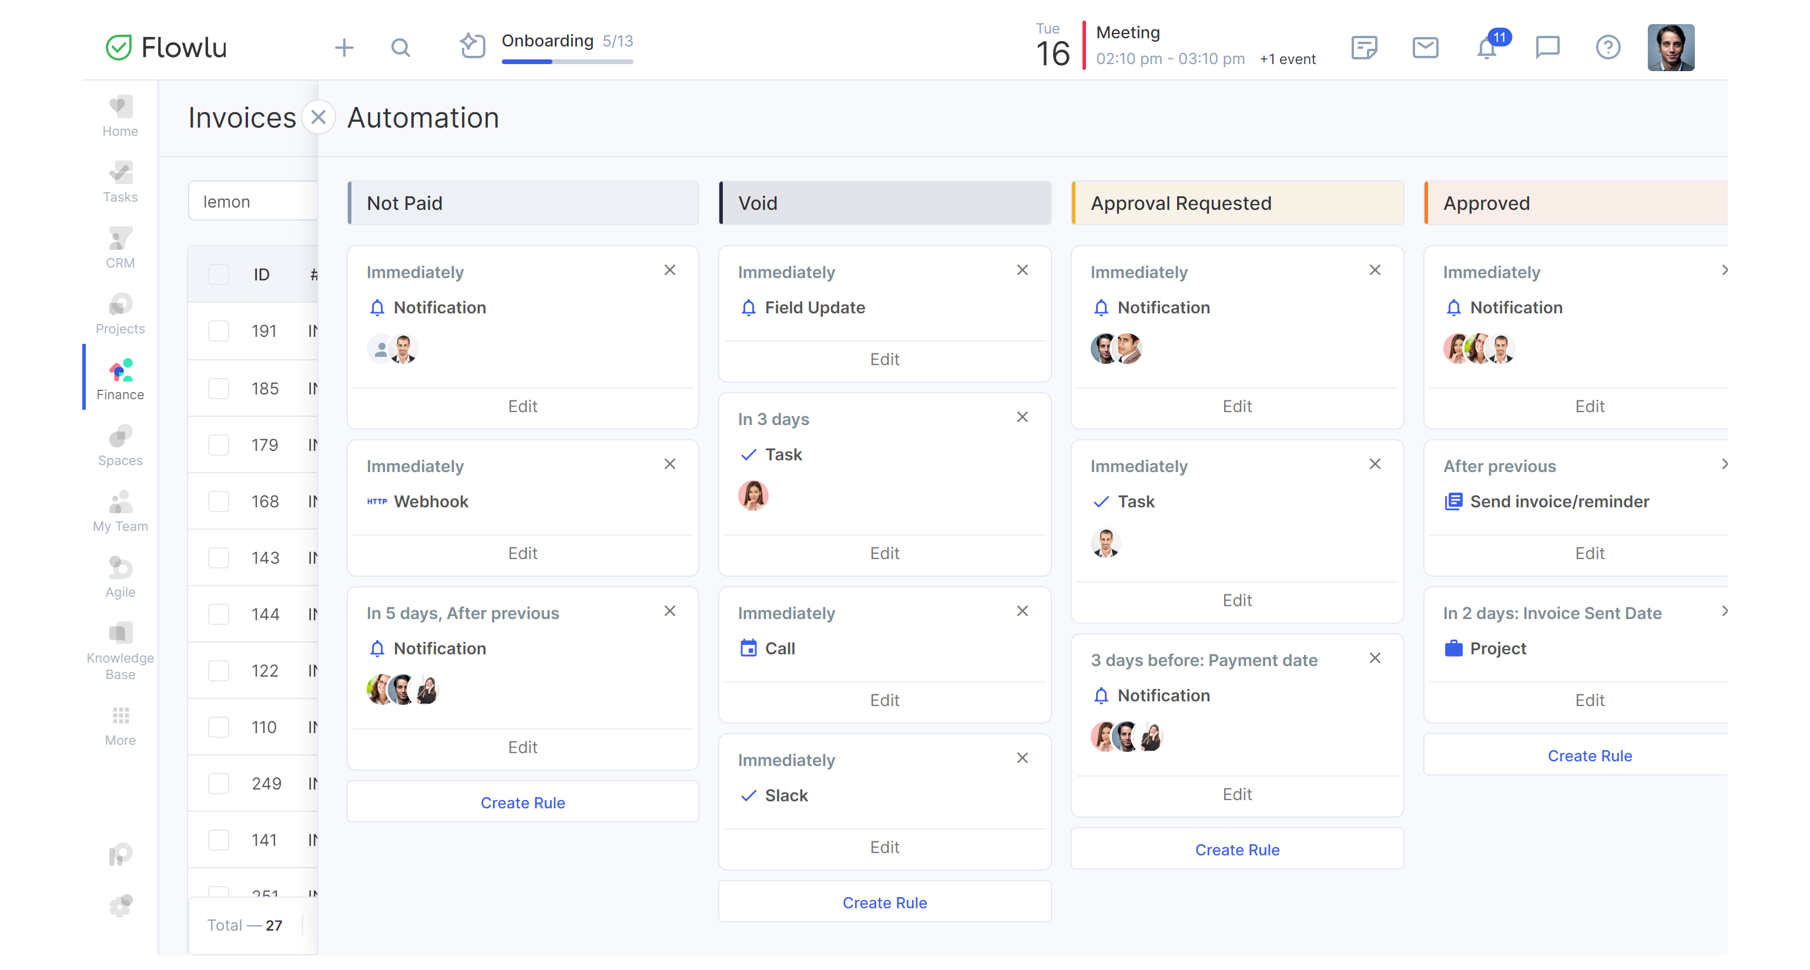This screenshot has height=970, width=1810.
Task: Tick checkbox for invoice 168
Action: point(219,500)
